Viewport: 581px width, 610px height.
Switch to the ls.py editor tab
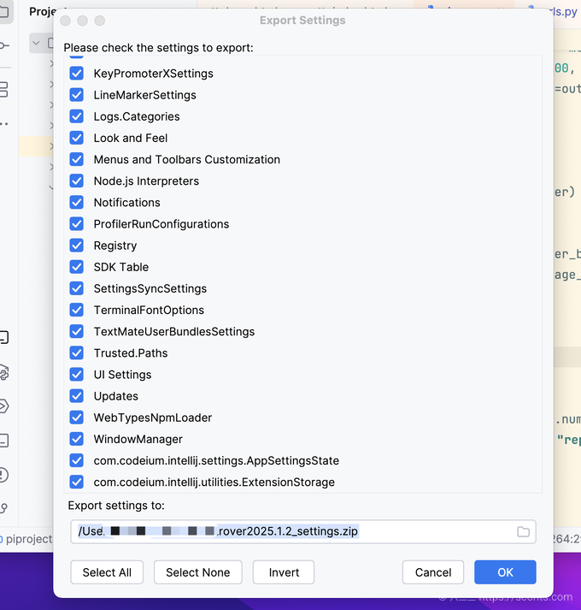point(564,12)
